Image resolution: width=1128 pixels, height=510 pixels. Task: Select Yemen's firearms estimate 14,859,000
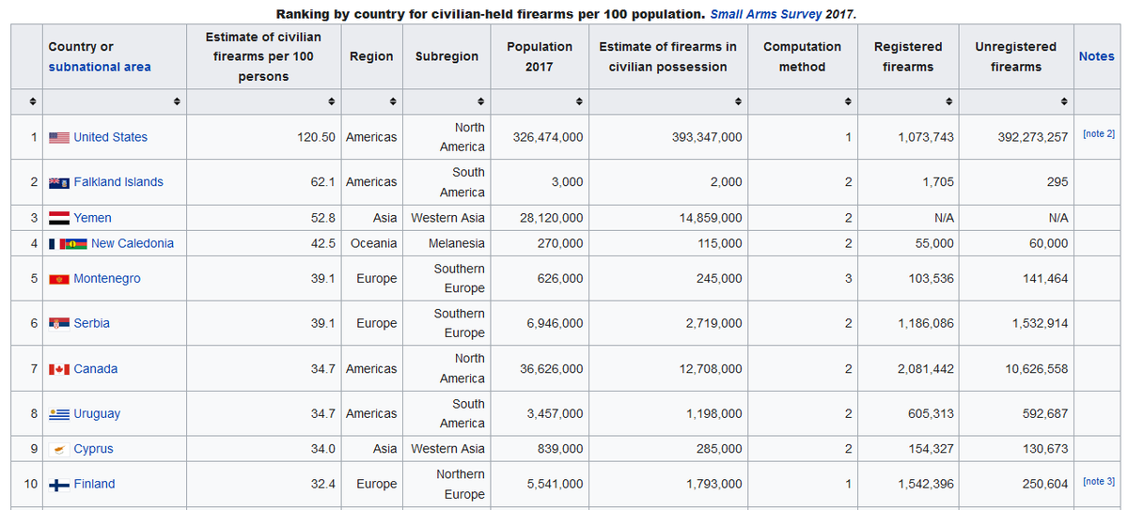coord(710,218)
